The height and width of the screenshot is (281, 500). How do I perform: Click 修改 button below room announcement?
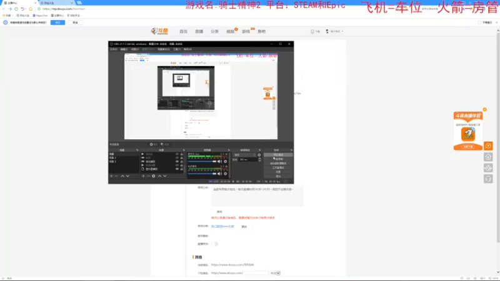tap(219, 212)
